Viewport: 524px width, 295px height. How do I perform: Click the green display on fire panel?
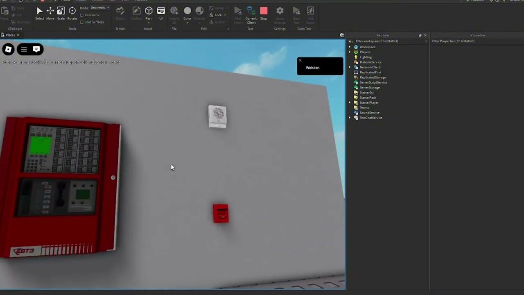[41, 145]
